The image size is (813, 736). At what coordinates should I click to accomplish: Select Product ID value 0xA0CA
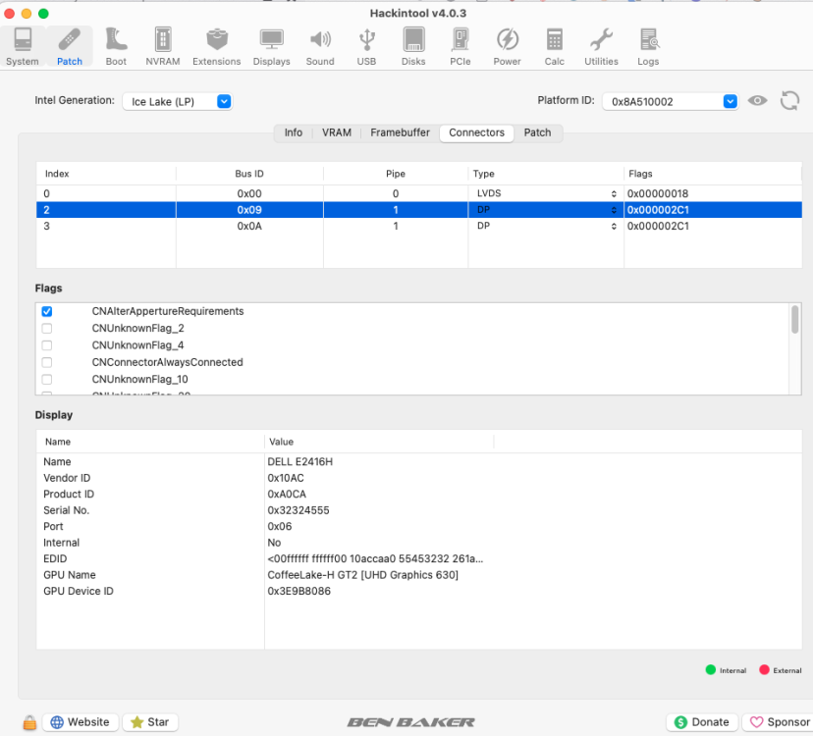287,494
